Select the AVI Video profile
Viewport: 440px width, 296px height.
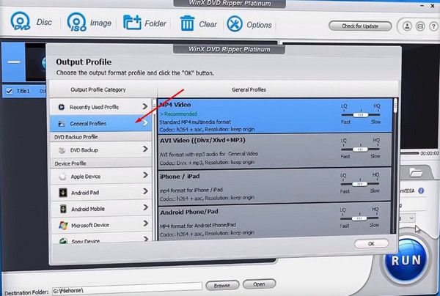tap(275, 151)
